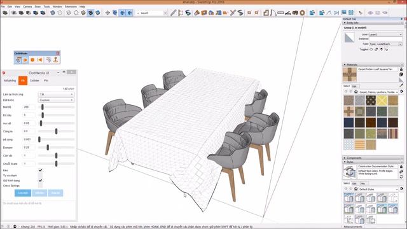Open the Extensions menu
This screenshot has width=407, height=229.
click(71, 6)
